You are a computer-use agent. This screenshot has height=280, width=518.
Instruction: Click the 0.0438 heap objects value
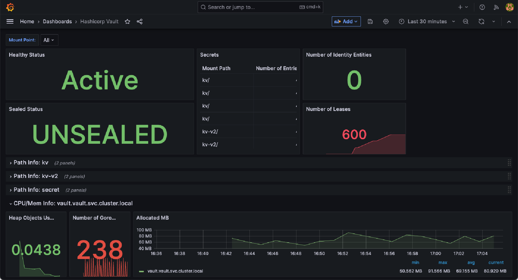tap(36, 250)
